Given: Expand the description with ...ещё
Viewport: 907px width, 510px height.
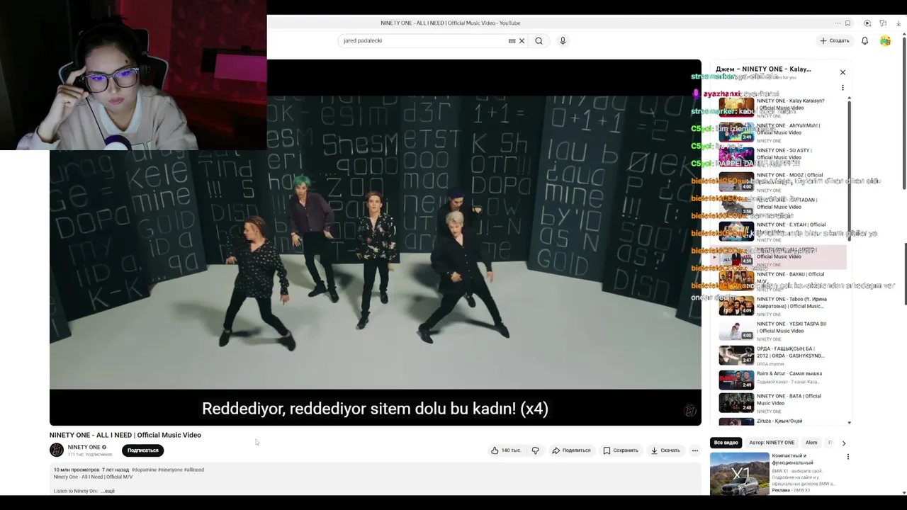Looking at the screenshot, I should (108, 491).
